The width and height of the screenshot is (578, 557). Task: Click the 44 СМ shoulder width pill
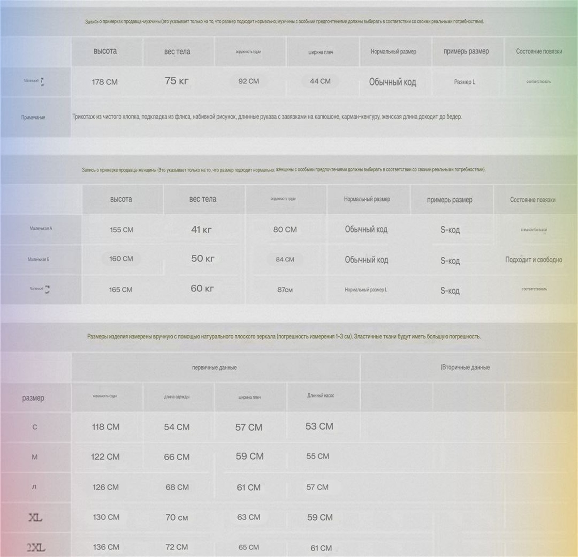click(x=320, y=81)
